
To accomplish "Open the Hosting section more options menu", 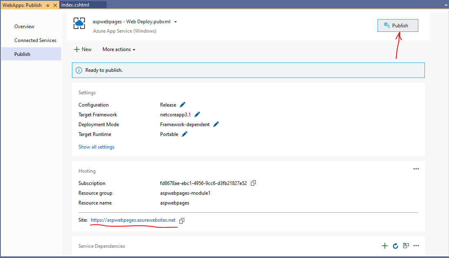I will pyautogui.click(x=416, y=169).
